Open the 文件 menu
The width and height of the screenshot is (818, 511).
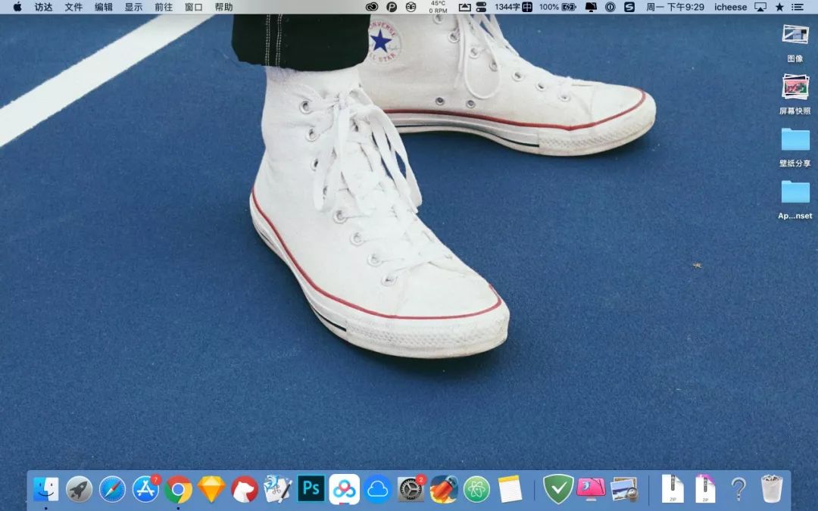click(73, 7)
